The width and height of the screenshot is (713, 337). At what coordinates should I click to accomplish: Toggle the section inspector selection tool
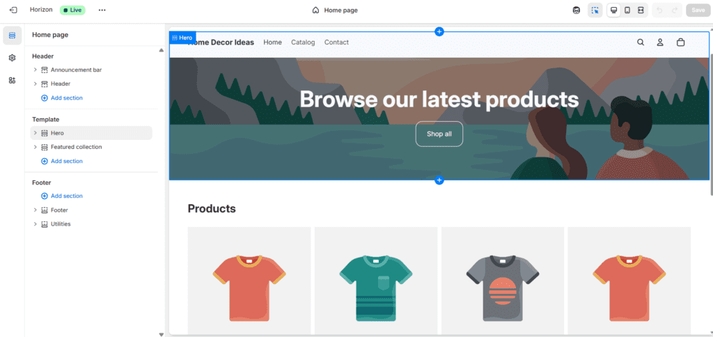click(x=595, y=10)
